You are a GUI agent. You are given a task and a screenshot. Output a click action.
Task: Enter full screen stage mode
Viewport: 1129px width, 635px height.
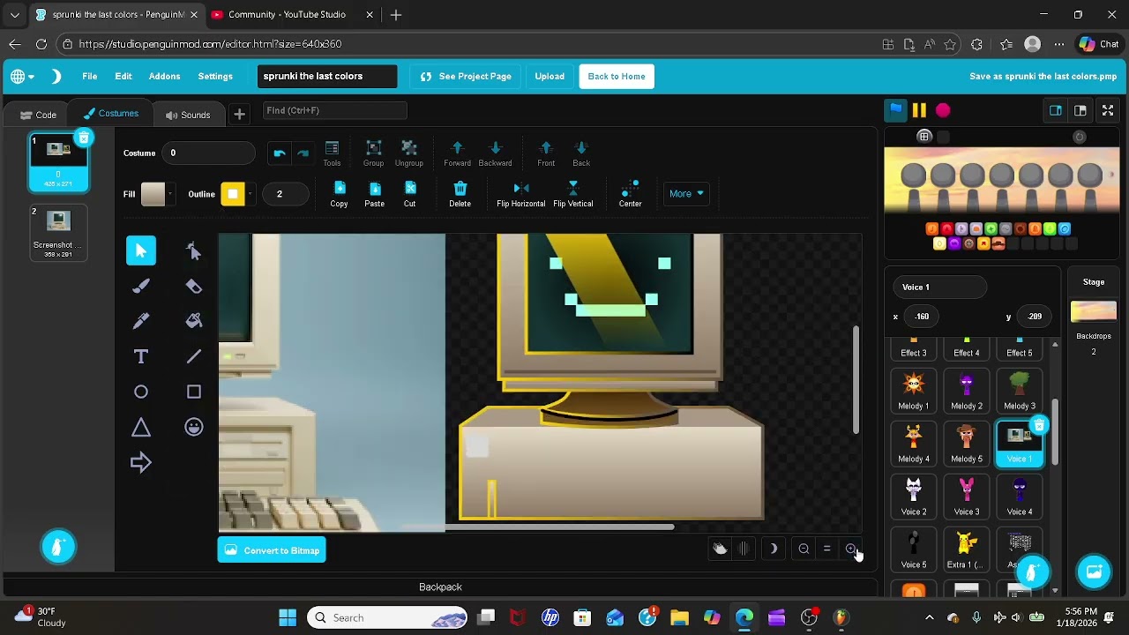(x=1108, y=110)
